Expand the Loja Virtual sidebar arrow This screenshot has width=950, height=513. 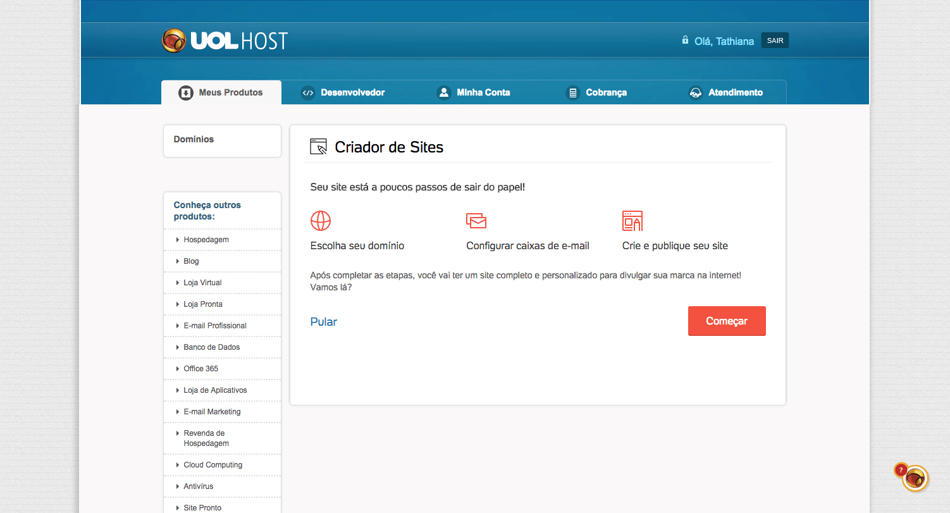[178, 283]
